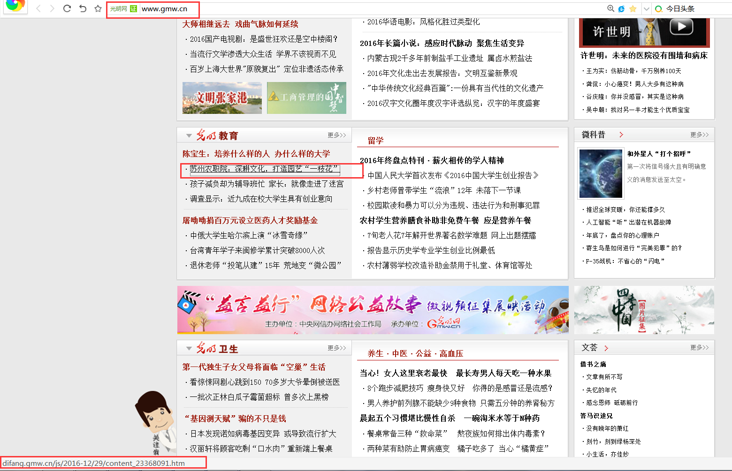
Task: Open the 养生 tab link
Action: click(375, 353)
